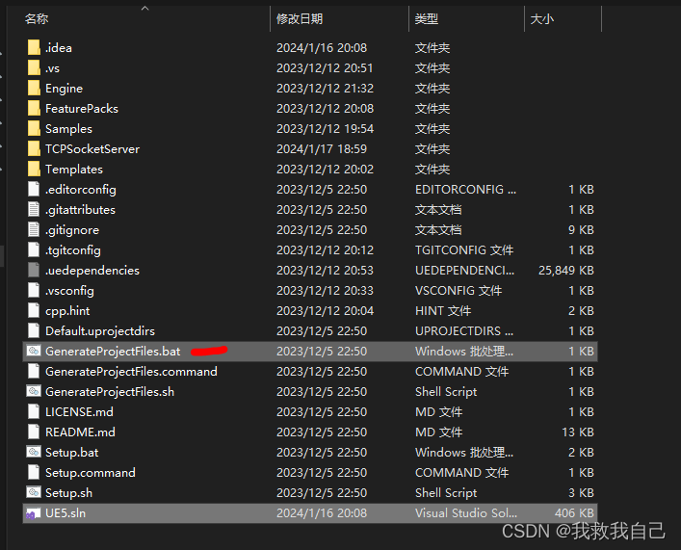Click the 13 KB size of README.md
Viewport: 681px width, 550px height.
pos(578,432)
